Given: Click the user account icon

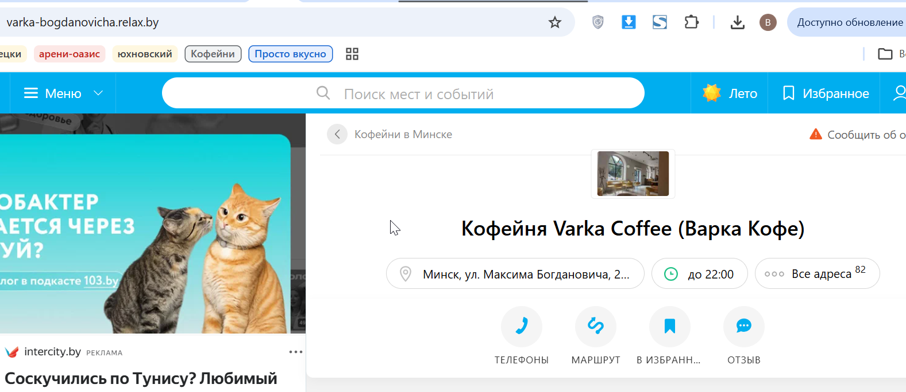Looking at the screenshot, I should [900, 93].
